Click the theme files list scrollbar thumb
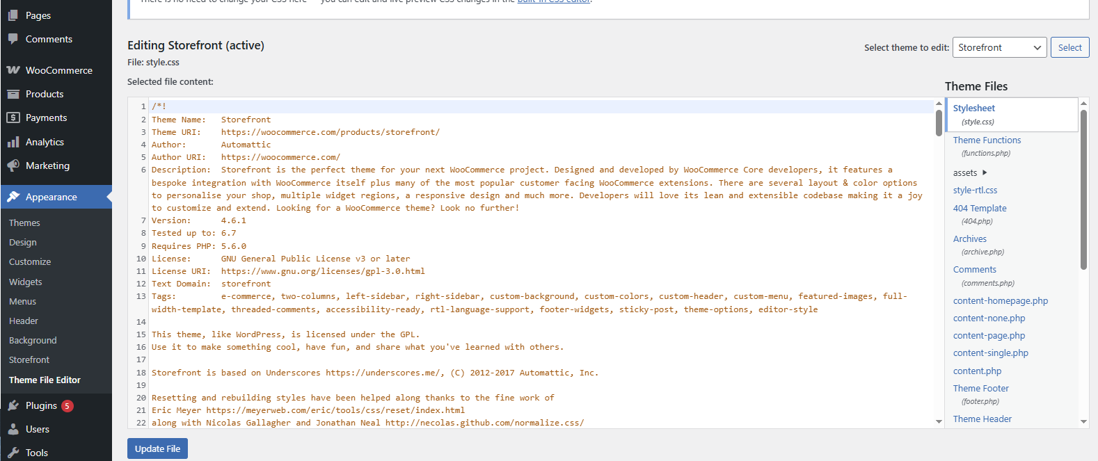This screenshot has height=461, width=1098. [x=1083, y=189]
